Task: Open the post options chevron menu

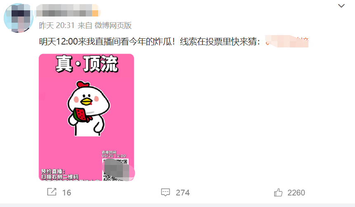Action: [341, 6]
